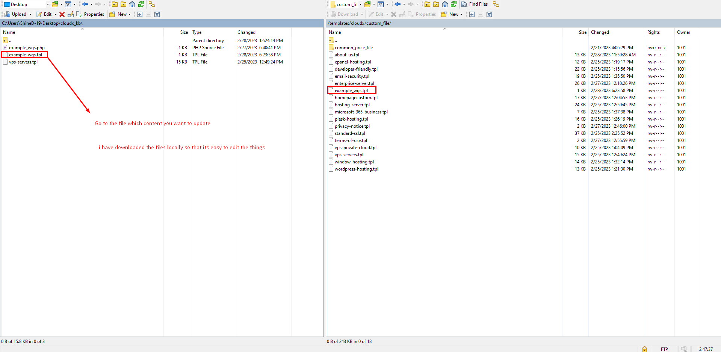
Task: Click the local Rename icon
Action: (x=71, y=14)
